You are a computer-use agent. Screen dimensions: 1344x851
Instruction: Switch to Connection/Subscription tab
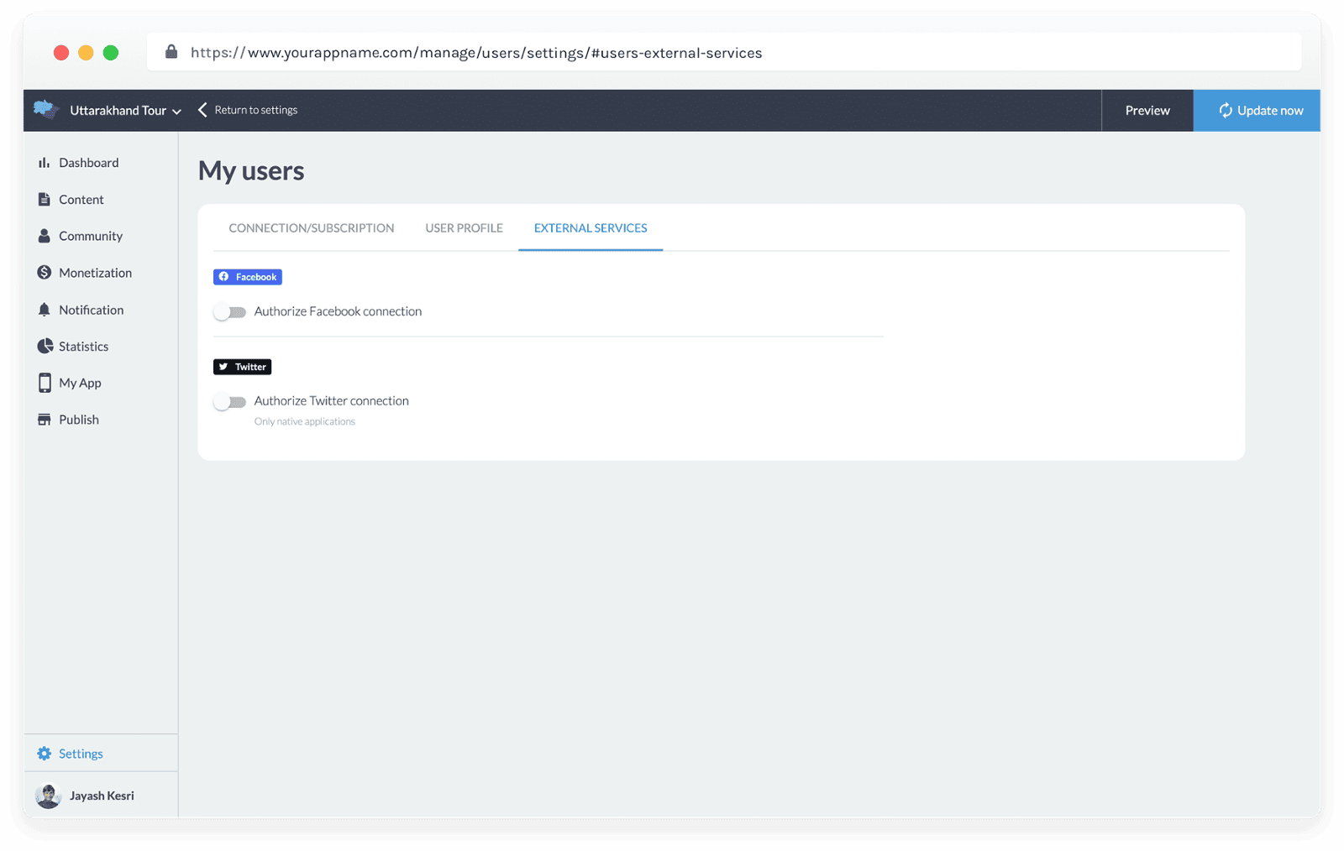point(311,228)
